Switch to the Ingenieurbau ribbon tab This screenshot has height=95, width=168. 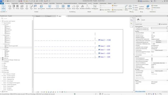pos(15,3)
